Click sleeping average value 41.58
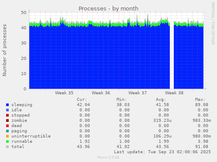The width and height of the screenshot is (217, 162). coord(162,105)
